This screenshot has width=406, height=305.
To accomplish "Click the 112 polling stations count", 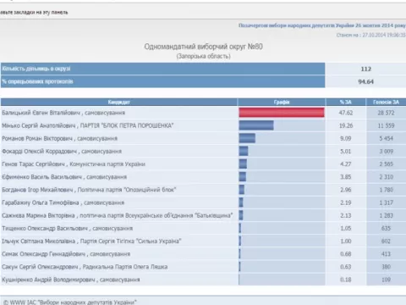I will pyautogui.click(x=366, y=69).
